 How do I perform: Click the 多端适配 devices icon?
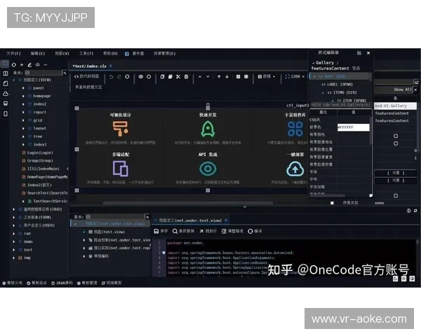pos(120,168)
